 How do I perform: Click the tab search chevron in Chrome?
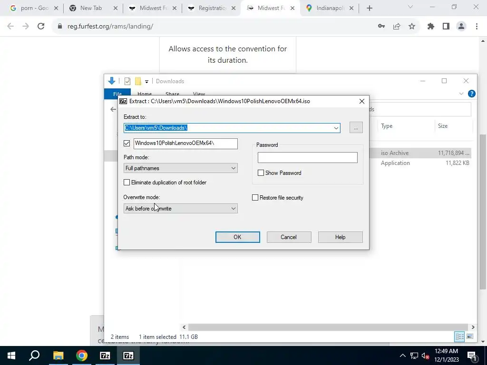(410, 7)
